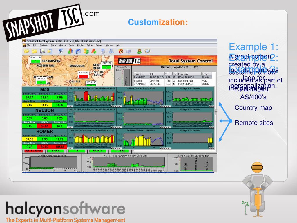The height and width of the screenshot is (223, 297).
Task: Click M50 Active Jobs value 1506
Action: (x=59, y=105)
